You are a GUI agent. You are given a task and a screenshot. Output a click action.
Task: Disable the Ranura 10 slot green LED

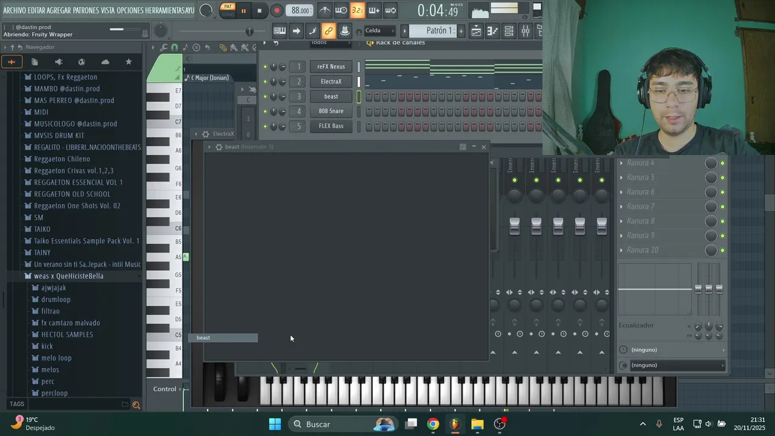click(x=722, y=250)
